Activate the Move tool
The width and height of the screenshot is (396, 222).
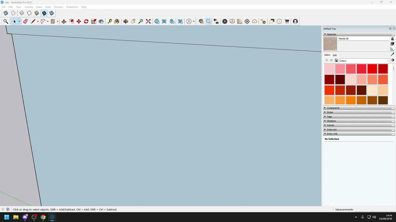point(79,21)
